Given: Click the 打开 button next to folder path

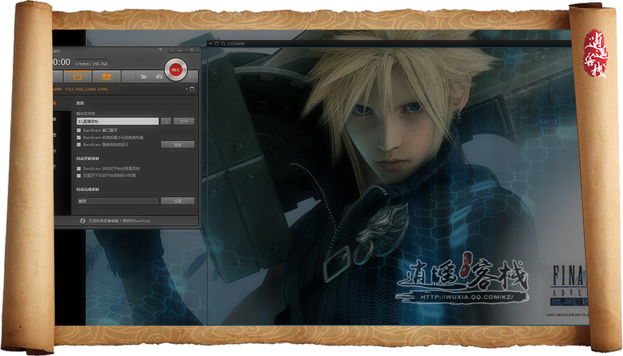Looking at the screenshot, I should (184, 122).
